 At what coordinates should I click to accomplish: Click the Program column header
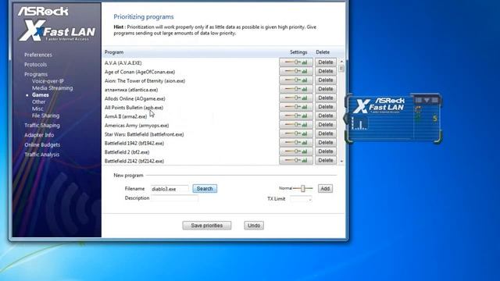(x=114, y=52)
